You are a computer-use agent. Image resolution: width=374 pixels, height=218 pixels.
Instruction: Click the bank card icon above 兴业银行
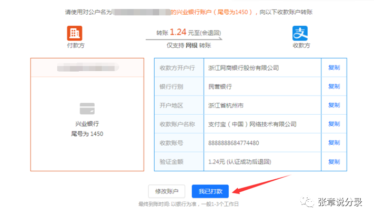(x=87, y=109)
